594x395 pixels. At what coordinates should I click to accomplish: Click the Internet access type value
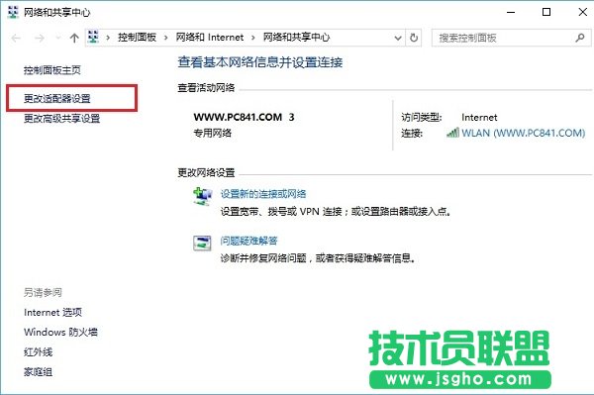tap(479, 118)
